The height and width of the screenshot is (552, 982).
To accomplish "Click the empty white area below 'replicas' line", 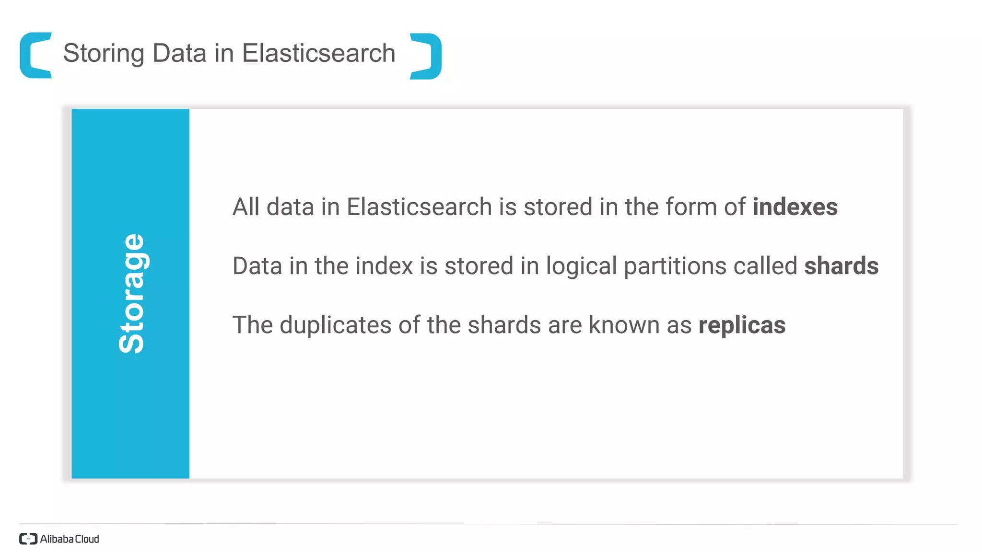I will coord(546,407).
